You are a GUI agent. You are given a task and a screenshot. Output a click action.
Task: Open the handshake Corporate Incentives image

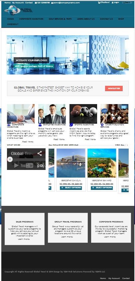pos(21,114)
